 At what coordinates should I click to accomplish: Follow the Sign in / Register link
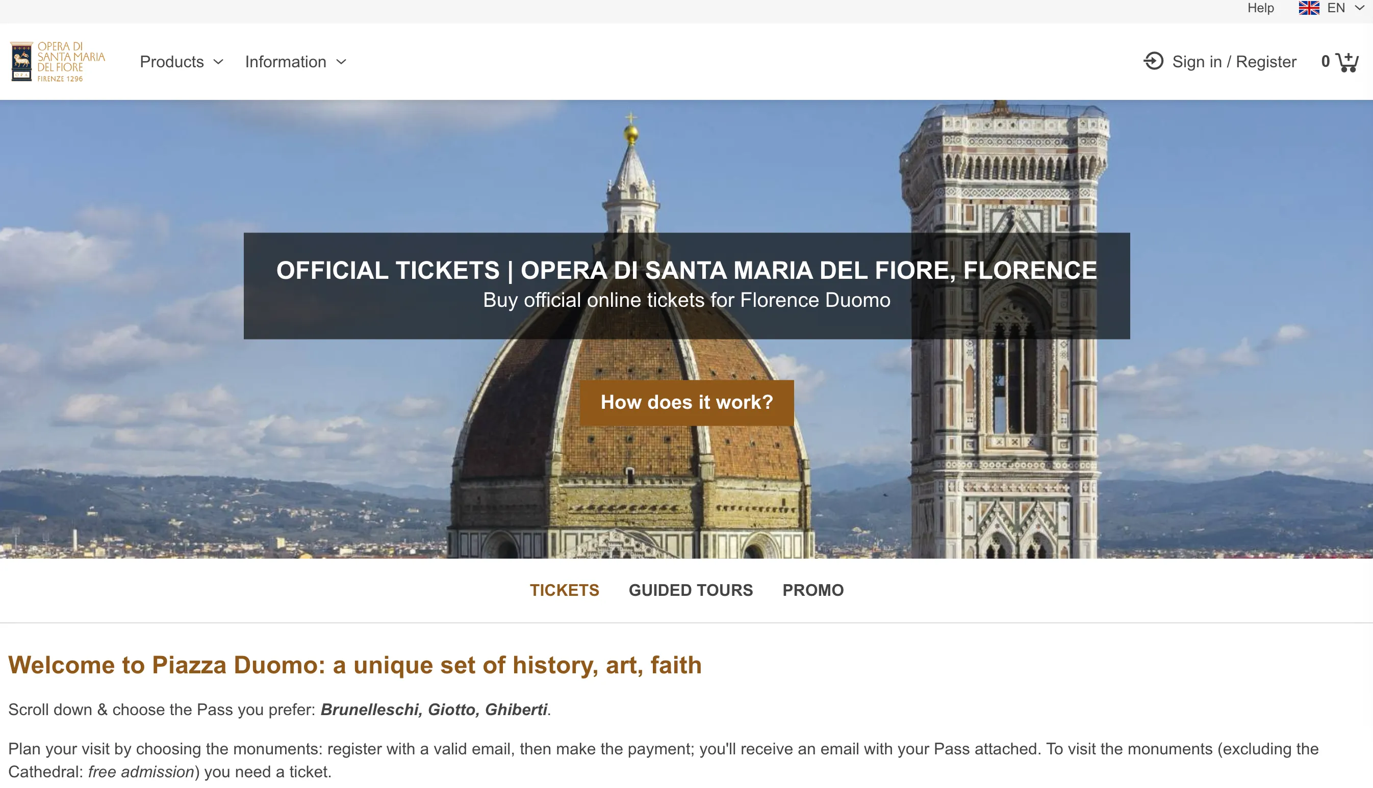coord(1234,62)
